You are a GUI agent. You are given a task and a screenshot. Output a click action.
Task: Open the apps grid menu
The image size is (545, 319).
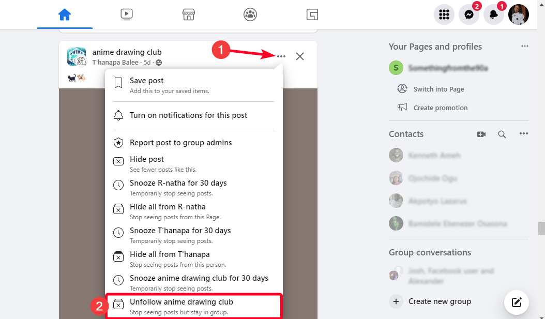coord(444,14)
